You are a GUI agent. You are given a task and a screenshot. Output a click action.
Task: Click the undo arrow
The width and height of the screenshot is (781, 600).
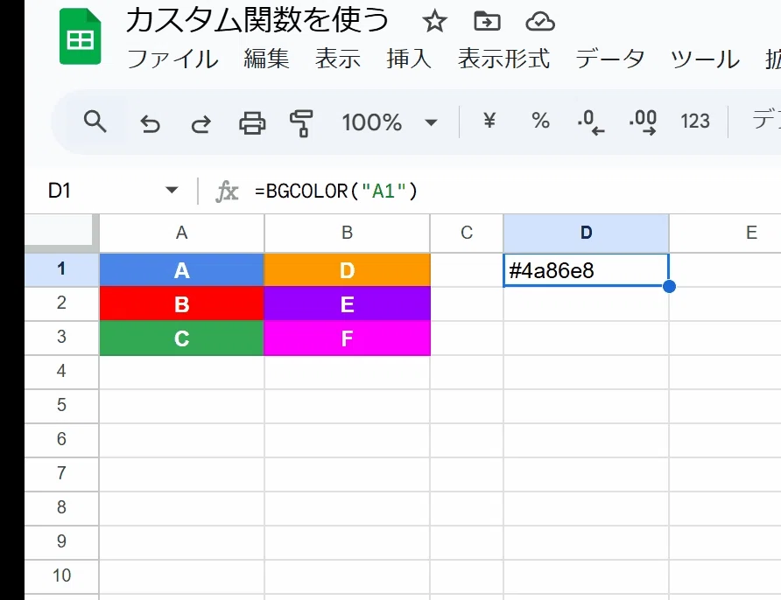pyautogui.click(x=150, y=123)
